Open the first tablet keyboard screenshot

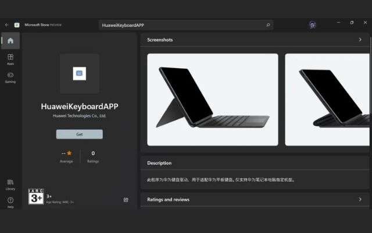(x=213, y=100)
